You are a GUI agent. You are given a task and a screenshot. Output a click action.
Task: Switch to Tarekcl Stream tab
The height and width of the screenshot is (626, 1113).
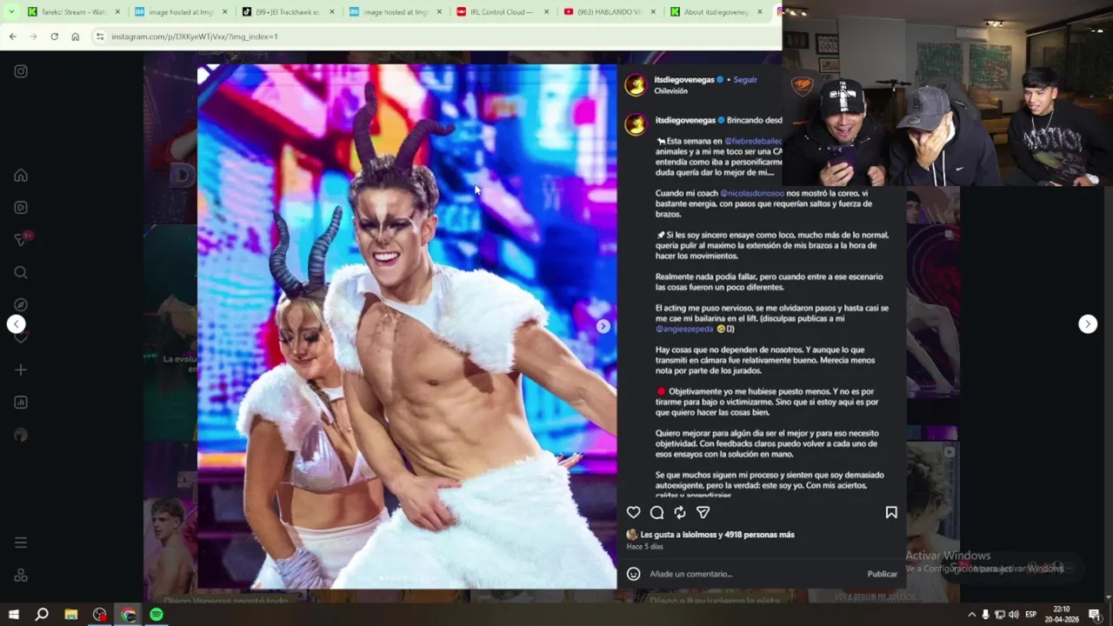tap(74, 12)
